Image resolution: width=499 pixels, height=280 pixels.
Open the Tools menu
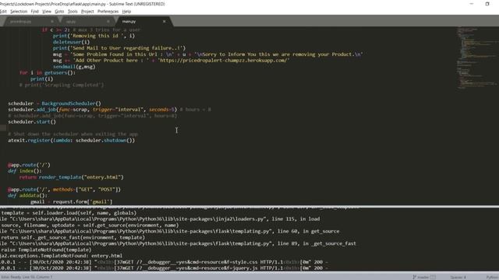[x=73, y=12]
